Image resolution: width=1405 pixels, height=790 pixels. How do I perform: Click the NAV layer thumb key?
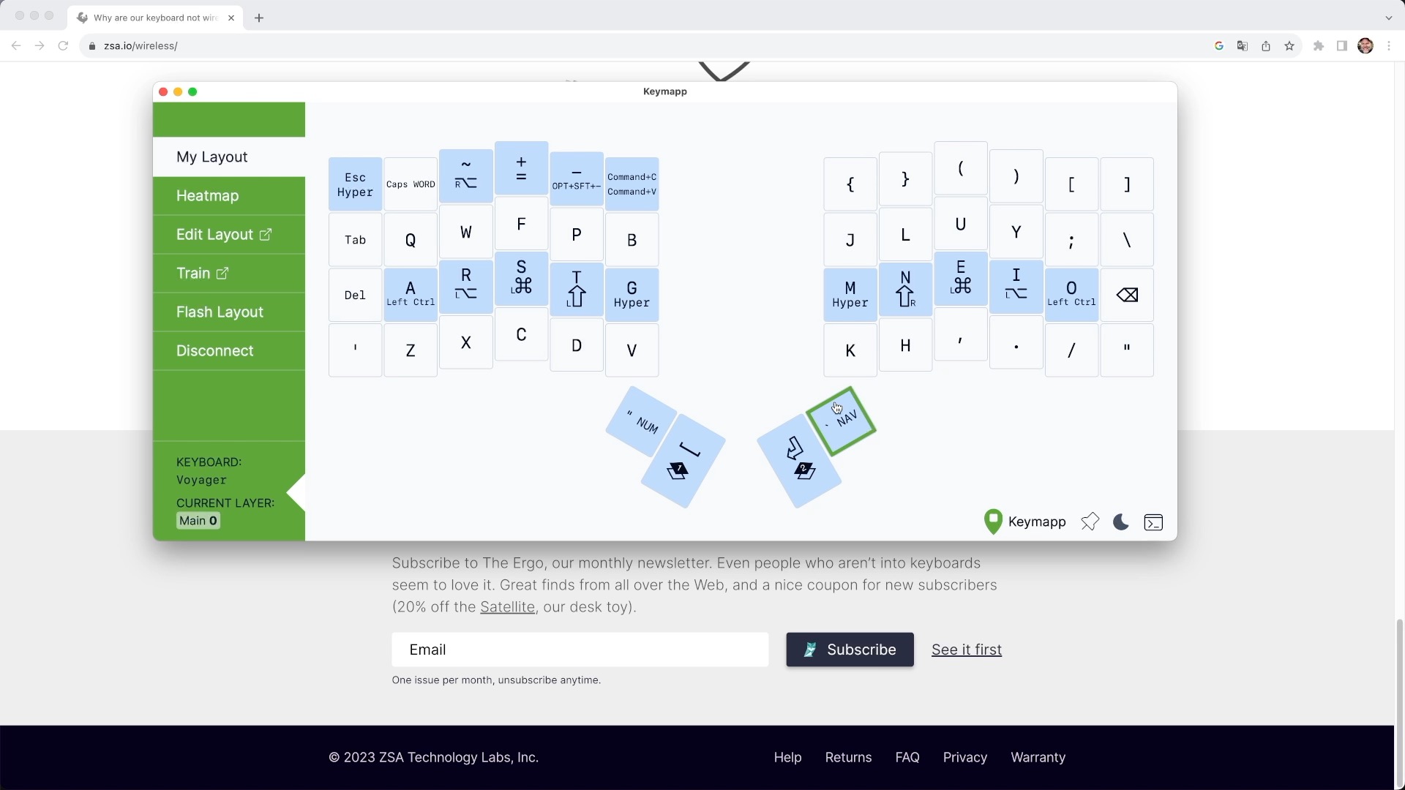tap(839, 418)
